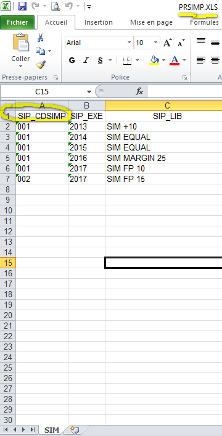Viewport: 222px width, 436px height.
Task: Open Print Preview from quick access toolbar
Action: click(x=55, y=6)
